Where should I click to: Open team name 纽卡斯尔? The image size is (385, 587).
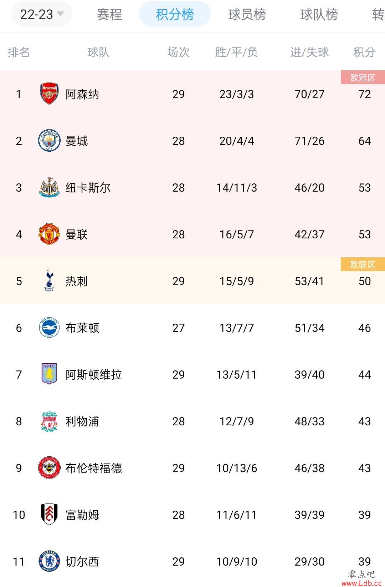pyautogui.click(x=88, y=188)
